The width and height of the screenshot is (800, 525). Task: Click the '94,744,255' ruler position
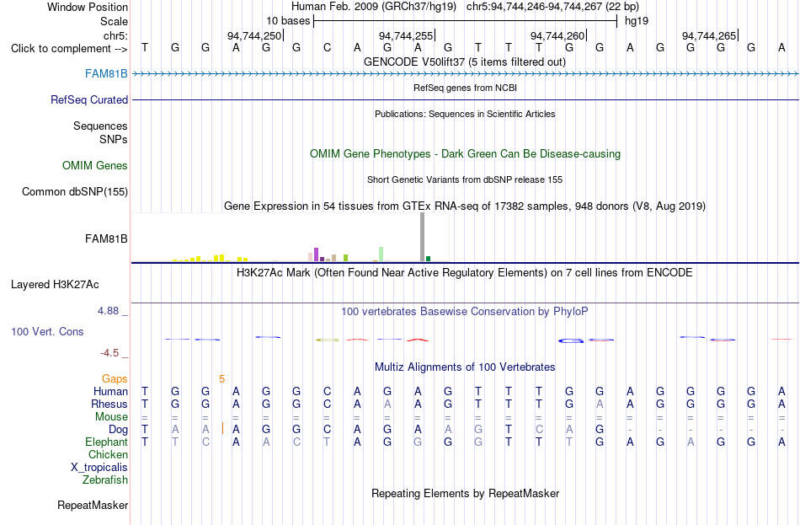coord(406,35)
